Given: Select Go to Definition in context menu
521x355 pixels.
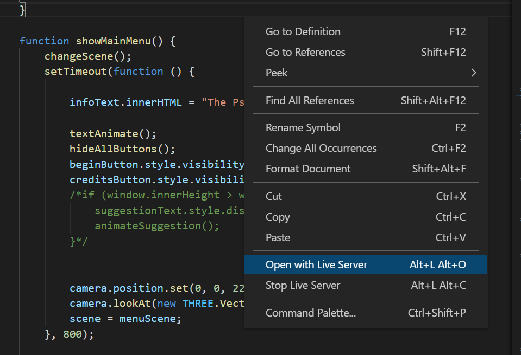Looking at the screenshot, I should tap(366, 32).
